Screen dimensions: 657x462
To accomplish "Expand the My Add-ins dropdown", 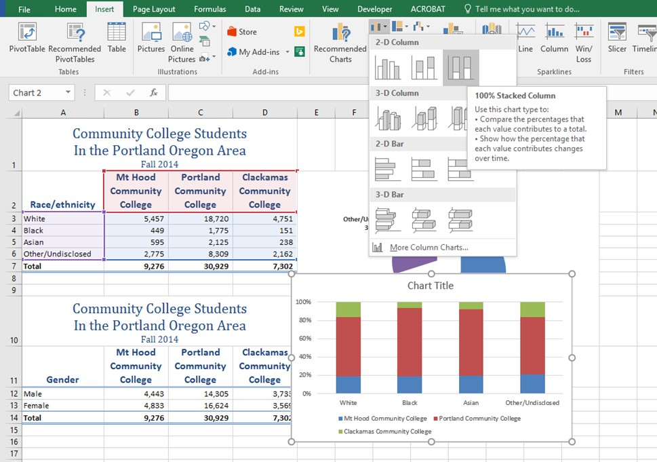I will point(287,52).
